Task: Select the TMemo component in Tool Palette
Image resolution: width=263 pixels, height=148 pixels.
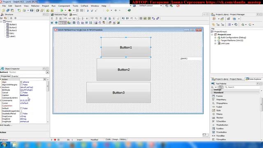Action: coord(219,114)
